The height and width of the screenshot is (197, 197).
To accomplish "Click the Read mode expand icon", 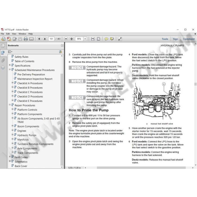I will click(x=120, y=39).
